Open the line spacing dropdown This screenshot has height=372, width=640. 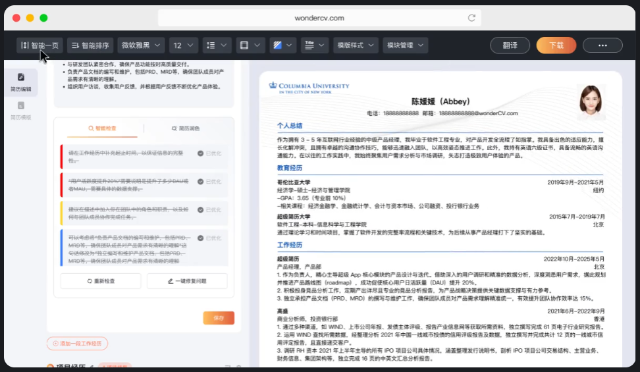(x=217, y=45)
